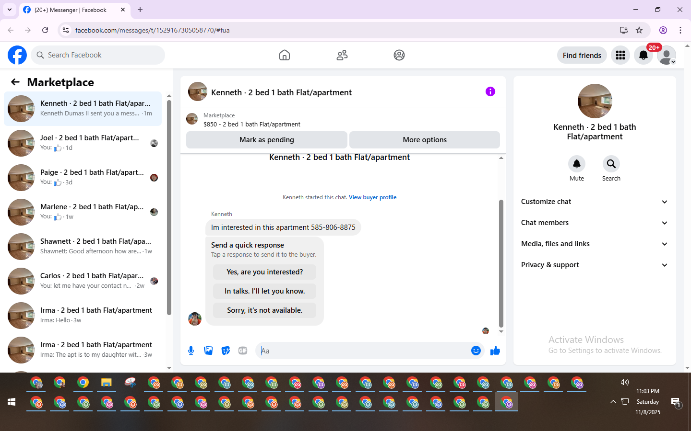Open the notifications bell icon
The height and width of the screenshot is (431, 691).
coord(643,55)
